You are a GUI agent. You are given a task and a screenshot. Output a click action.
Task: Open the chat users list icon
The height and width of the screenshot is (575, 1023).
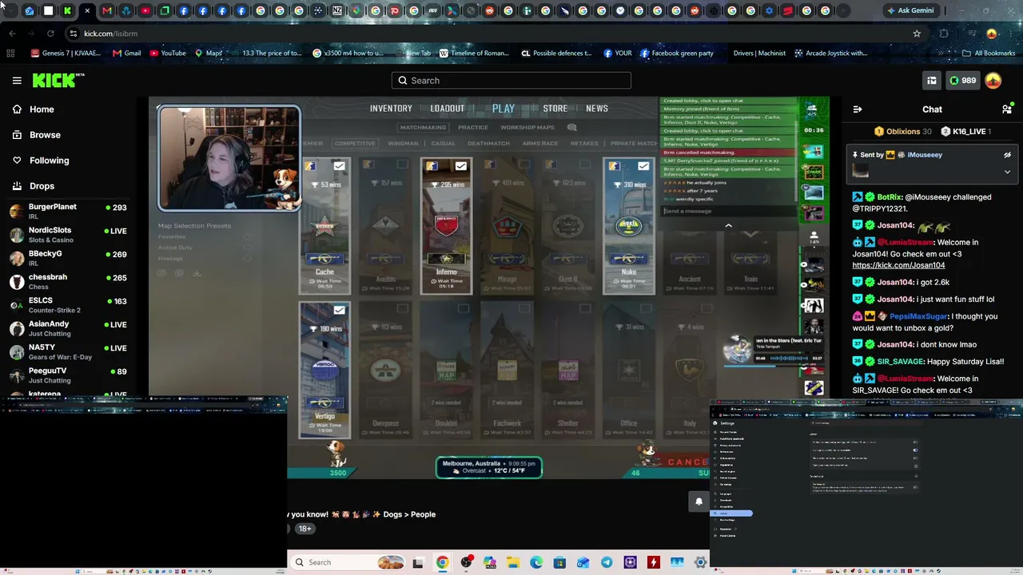pyautogui.click(x=1007, y=109)
